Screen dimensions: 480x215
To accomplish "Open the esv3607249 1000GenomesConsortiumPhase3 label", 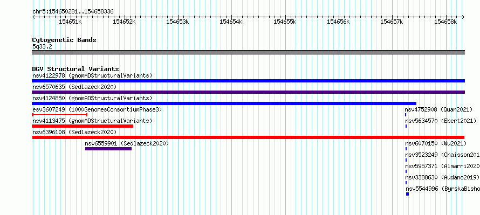I will [97, 109].
